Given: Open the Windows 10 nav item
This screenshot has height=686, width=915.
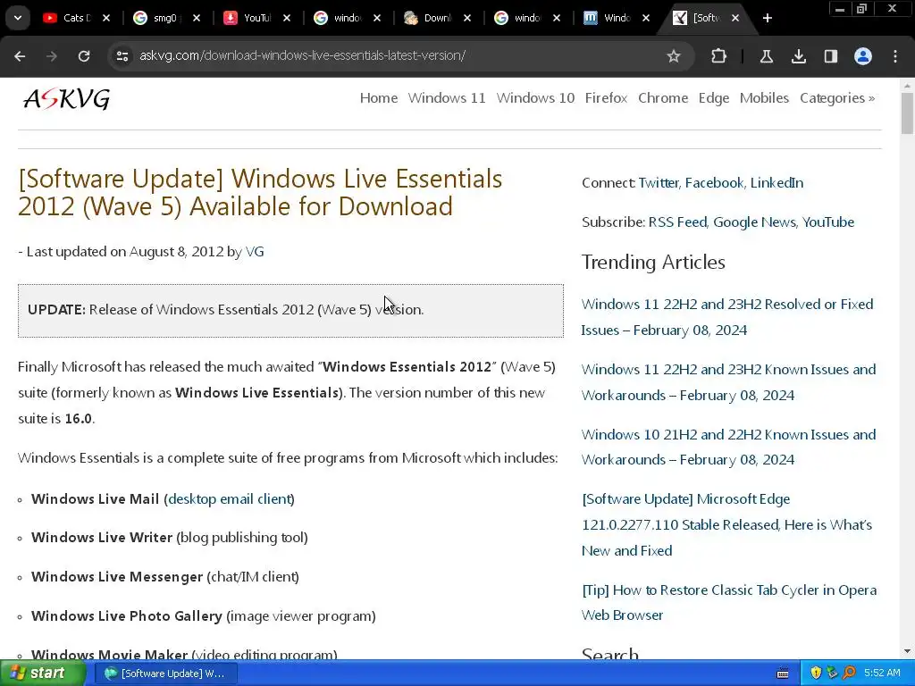Looking at the screenshot, I should click(x=535, y=98).
